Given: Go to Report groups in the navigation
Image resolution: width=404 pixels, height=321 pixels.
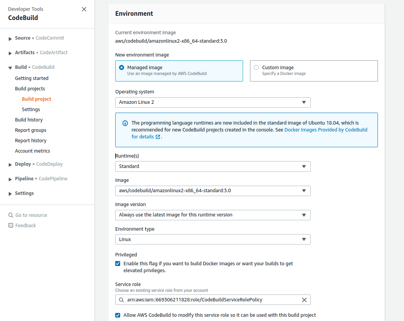Looking at the screenshot, I should point(30,130).
